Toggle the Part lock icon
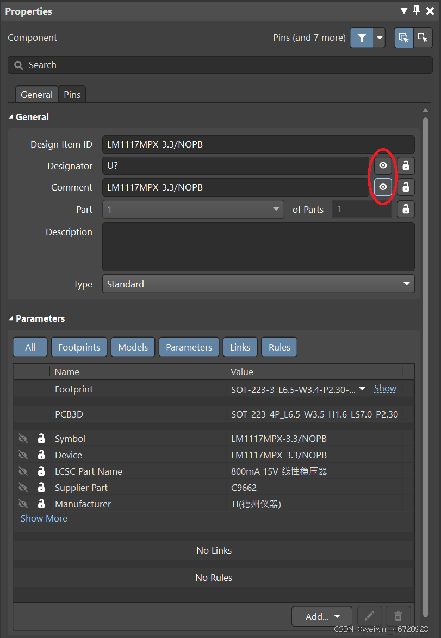The image size is (441, 638). 406,209
